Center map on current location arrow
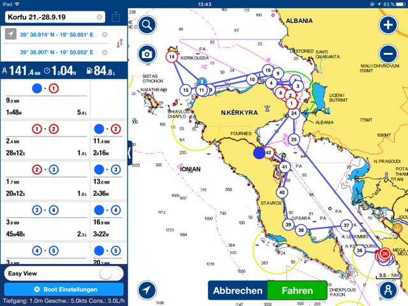 [147, 290]
